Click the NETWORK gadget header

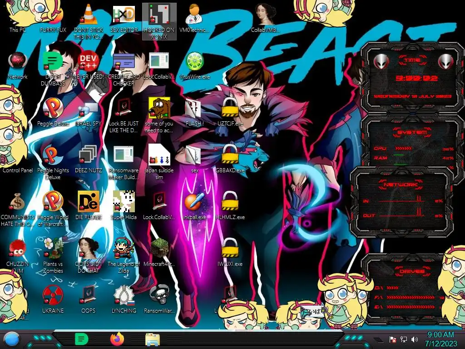point(401,184)
